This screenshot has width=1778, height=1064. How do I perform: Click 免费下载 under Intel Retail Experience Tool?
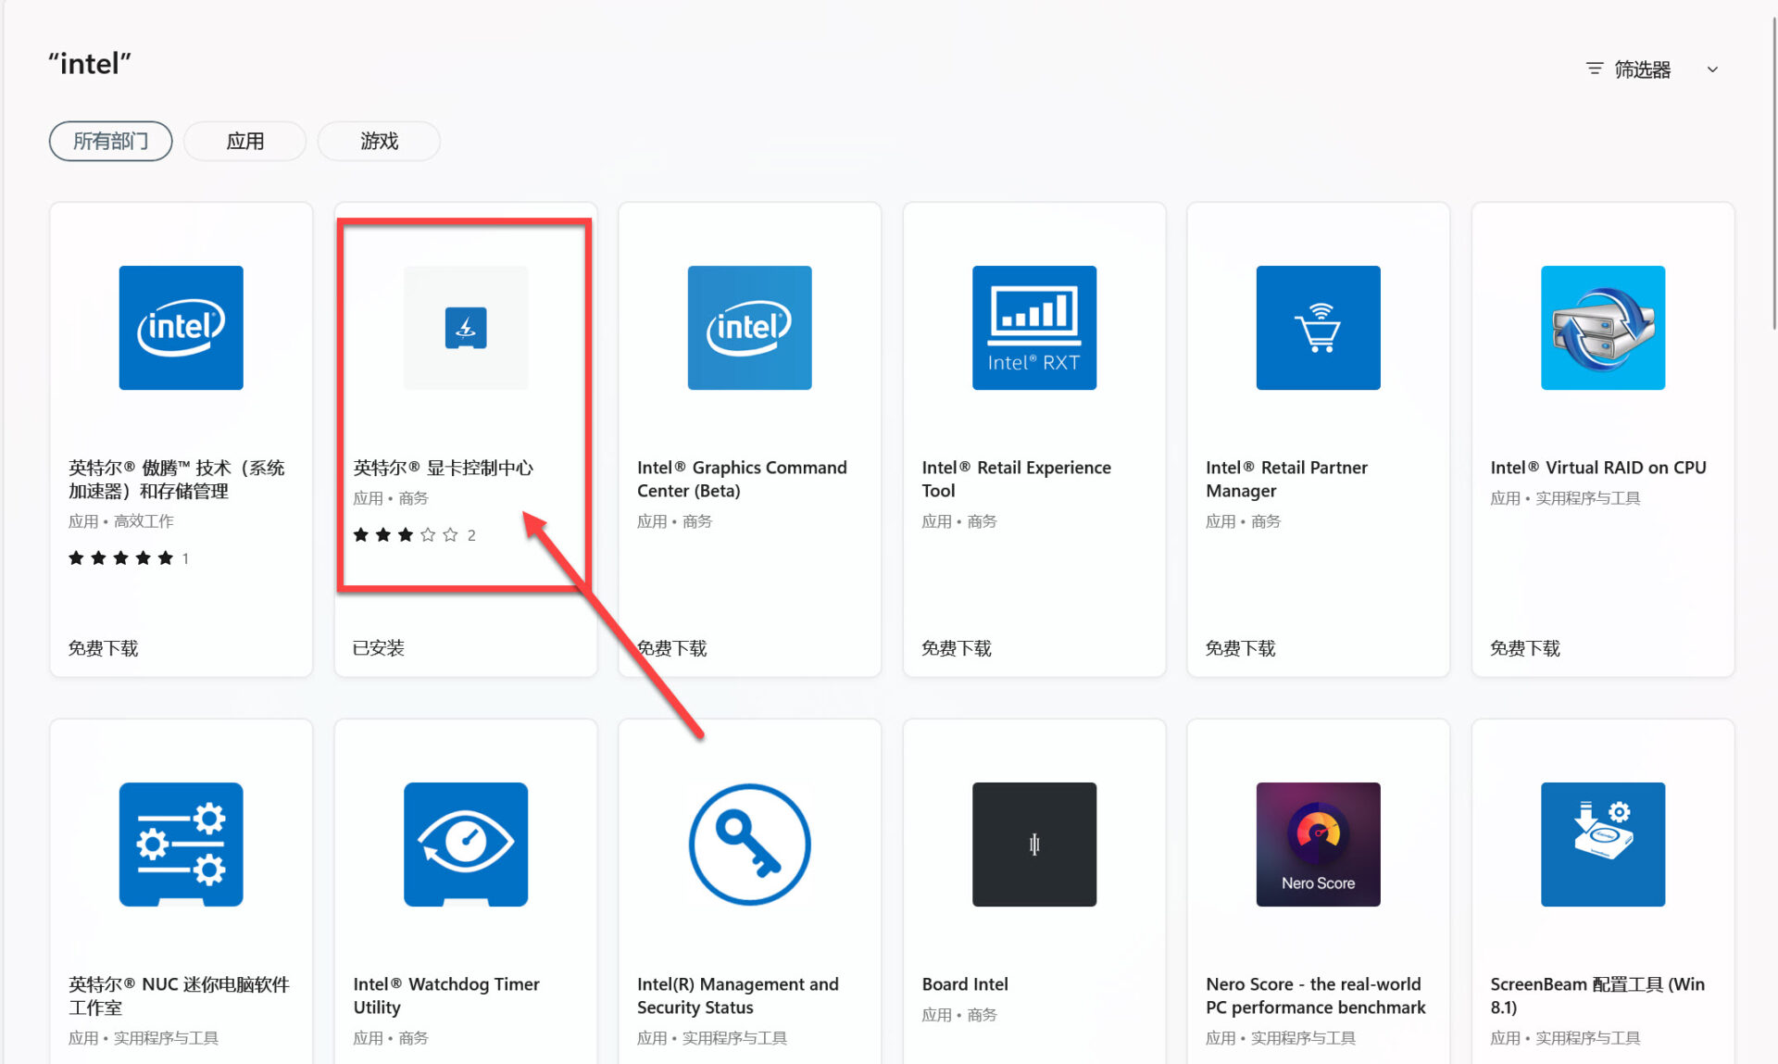pos(956,648)
